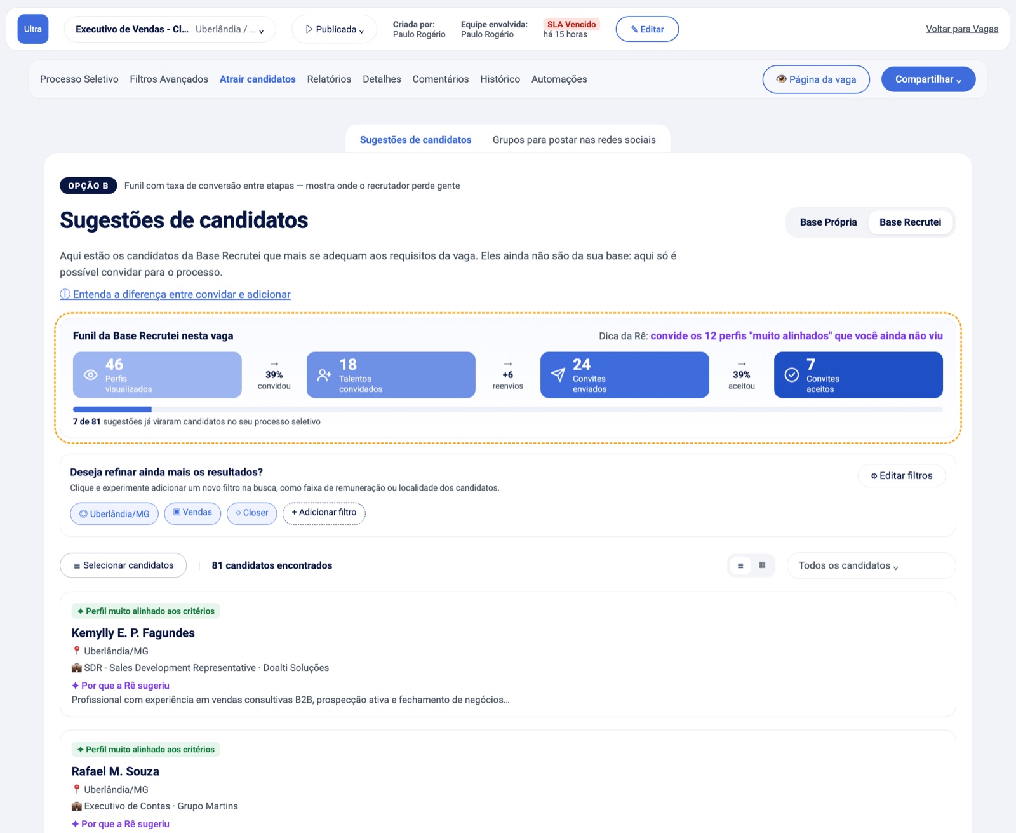Open the Detalhes tab
Image resolution: width=1016 pixels, height=833 pixels.
point(382,79)
